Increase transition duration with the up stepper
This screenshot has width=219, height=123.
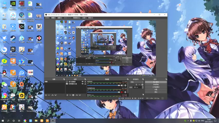tap(143, 87)
